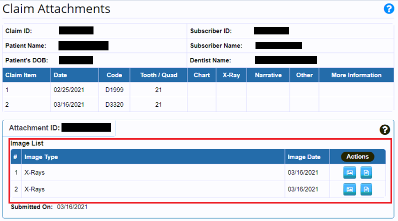398x221 pixels.
Task: Click the More Information column header
Action: click(356, 75)
